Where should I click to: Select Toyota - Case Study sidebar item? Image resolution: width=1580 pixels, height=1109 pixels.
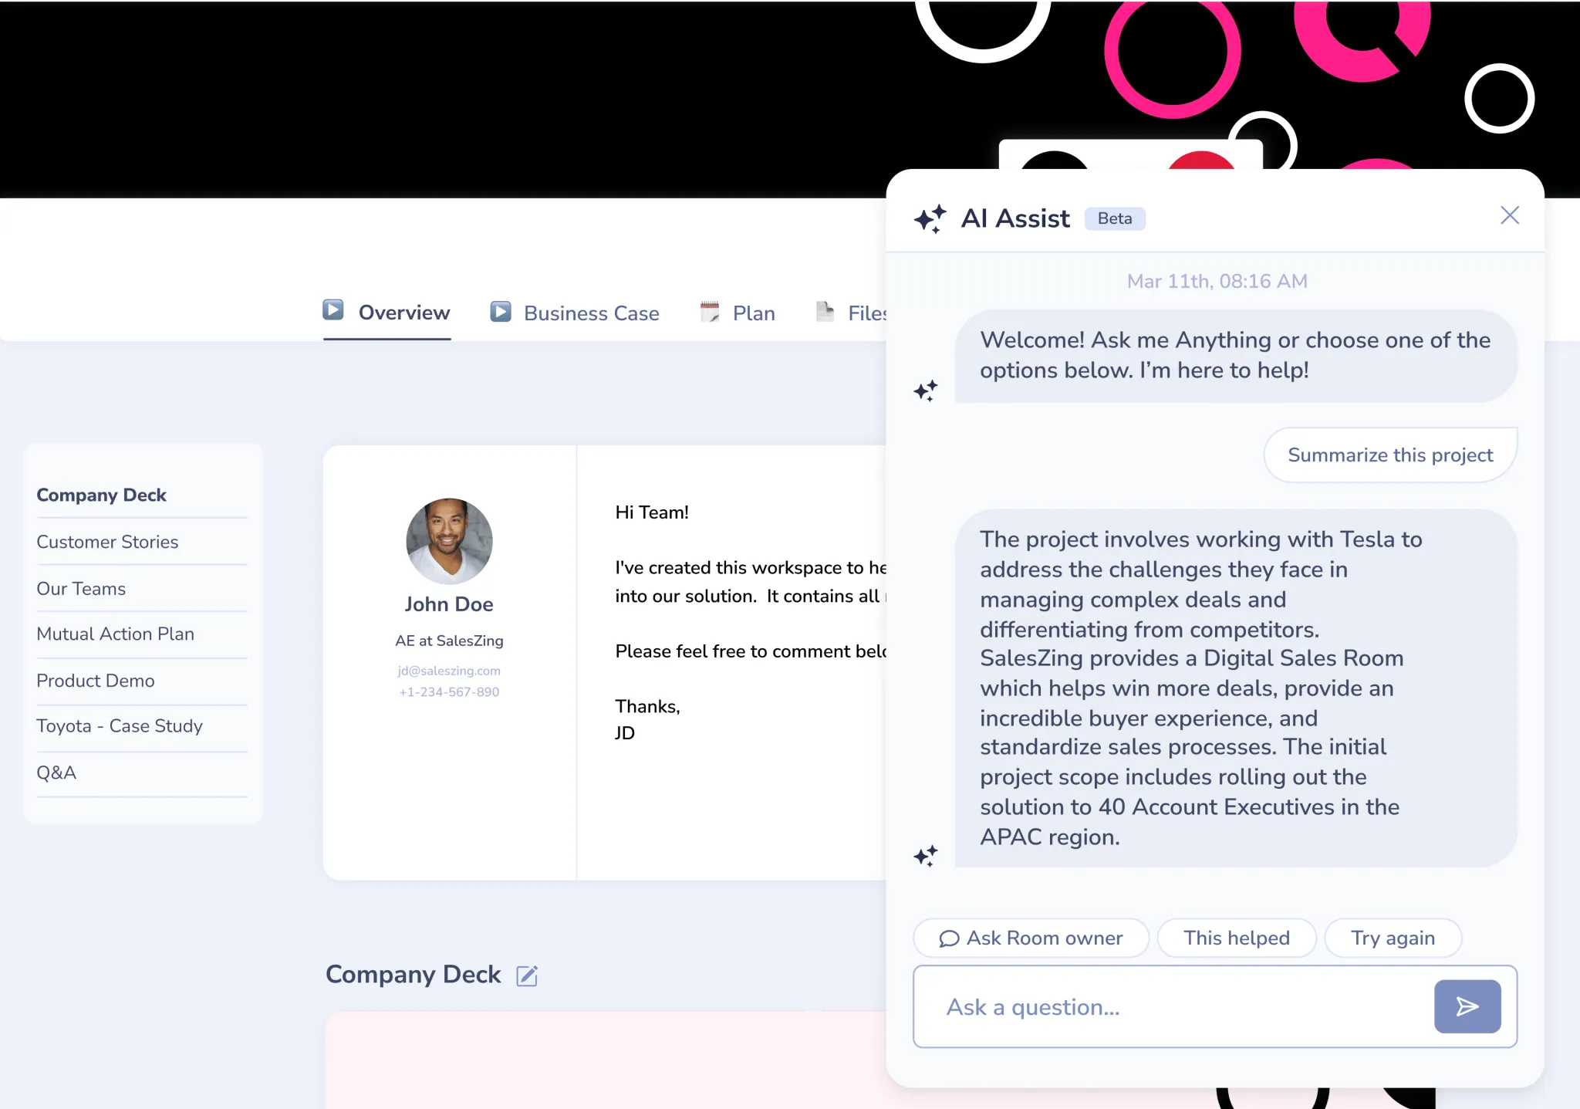pyautogui.click(x=120, y=726)
